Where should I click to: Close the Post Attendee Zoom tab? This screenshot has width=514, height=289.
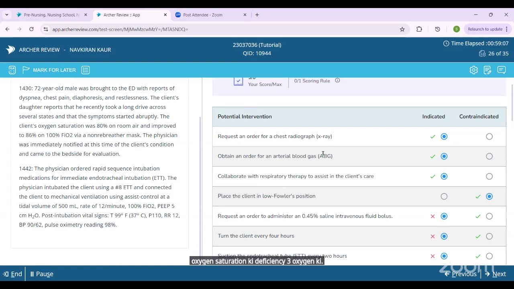click(x=245, y=15)
